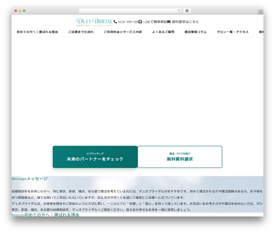Click 未来のパートナーをチェック button
The width and height of the screenshot is (275, 233).
tap(95, 157)
